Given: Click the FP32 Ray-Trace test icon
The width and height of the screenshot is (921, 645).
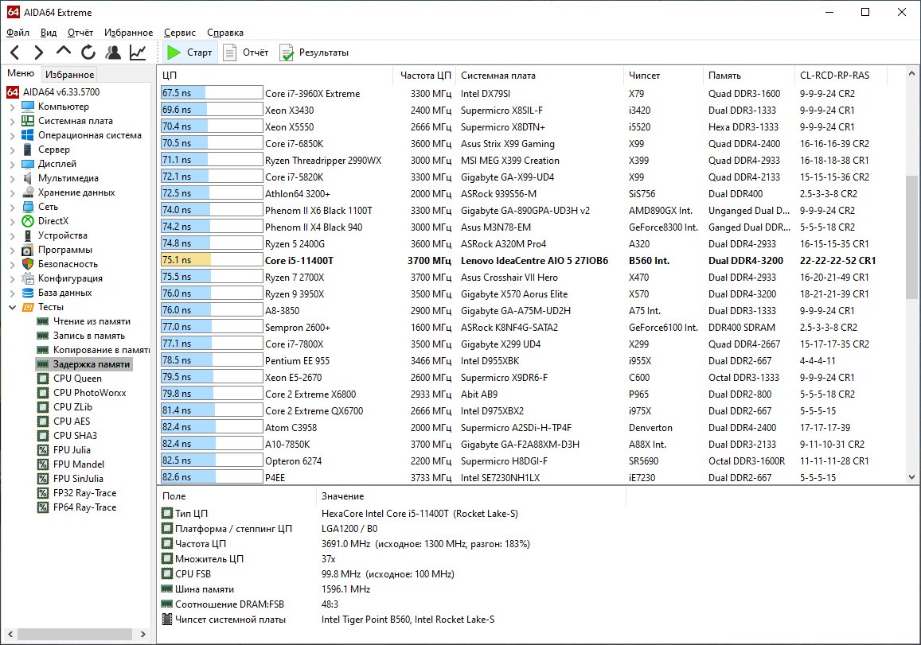Looking at the screenshot, I should pos(43,493).
